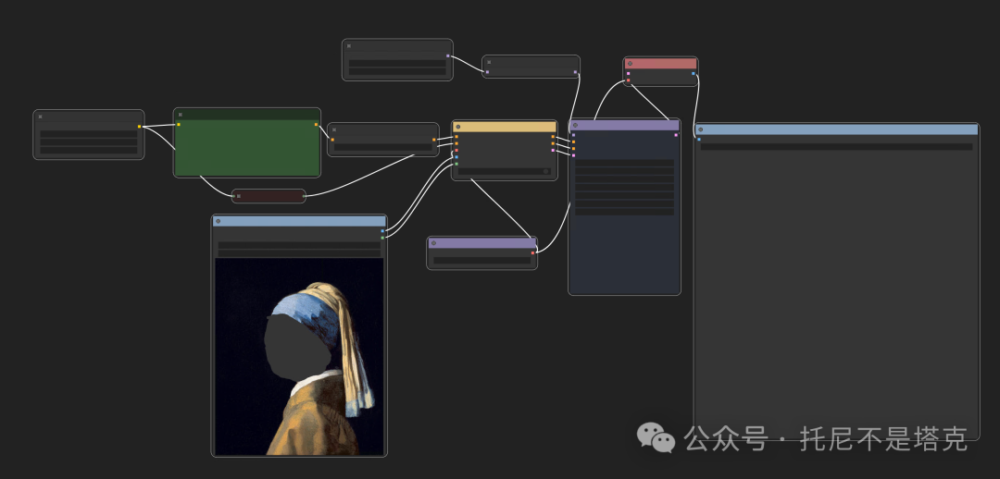This screenshot has height=479, width=1000.
Task: Click the blue input port on the large blue output node
Action: [x=699, y=139]
